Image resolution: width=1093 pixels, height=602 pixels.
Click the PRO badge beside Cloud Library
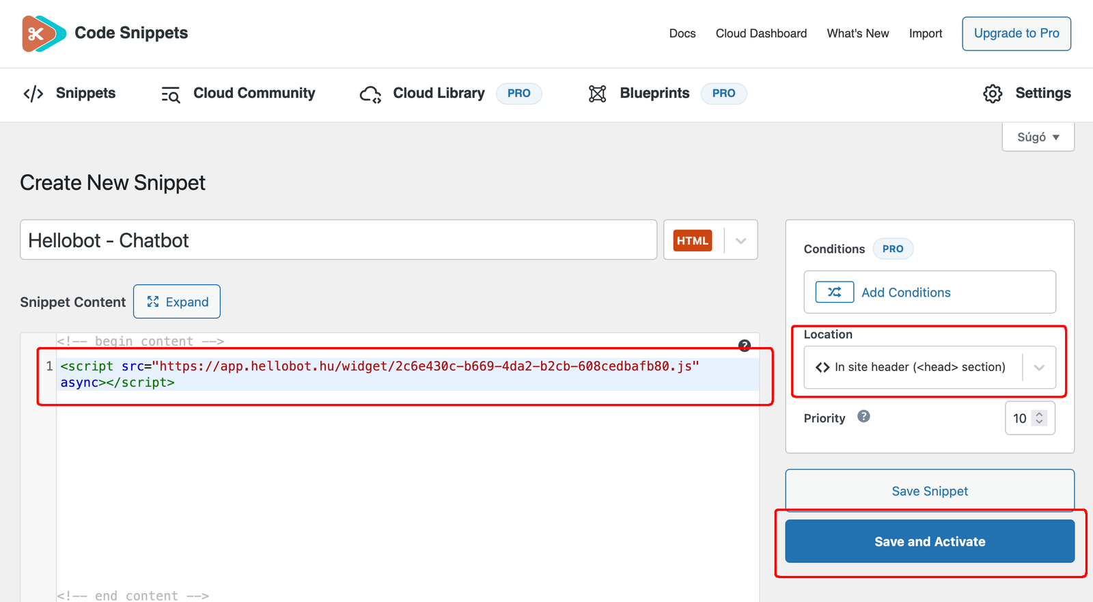click(x=519, y=94)
